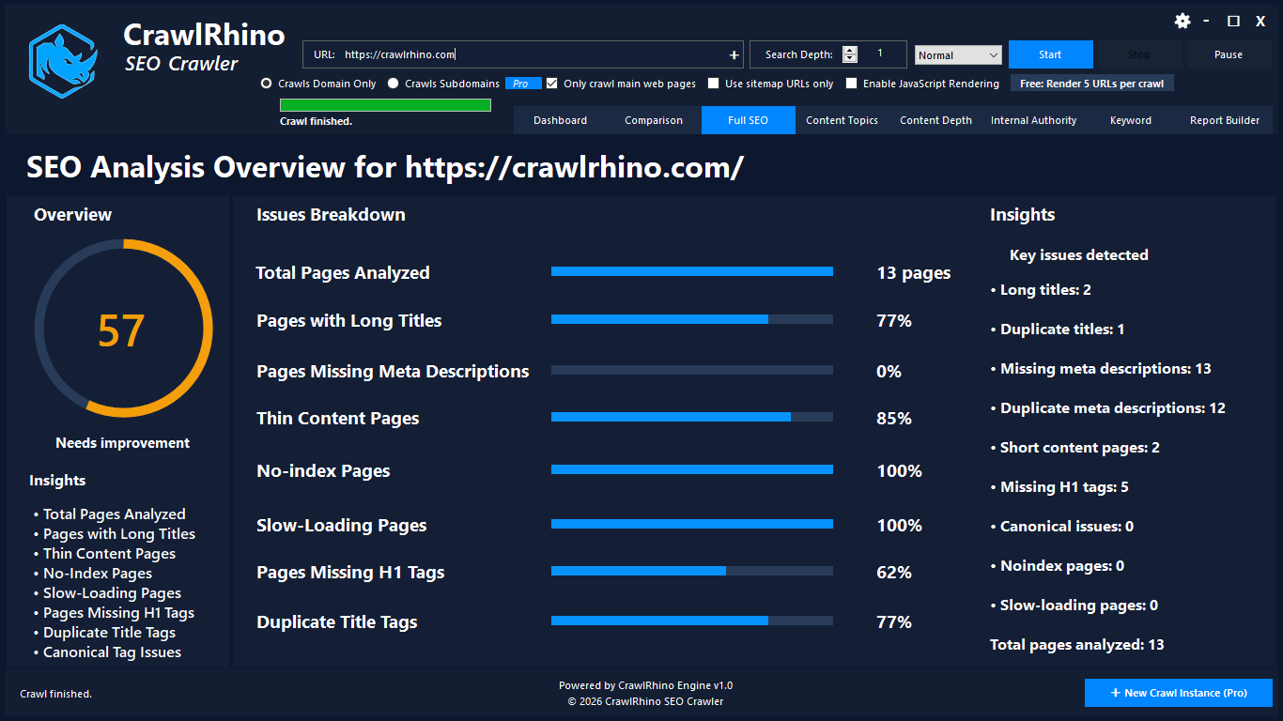This screenshot has height=721, width=1283.
Task: Click the green crawl progress bar
Action: pyautogui.click(x=385, y=104)
